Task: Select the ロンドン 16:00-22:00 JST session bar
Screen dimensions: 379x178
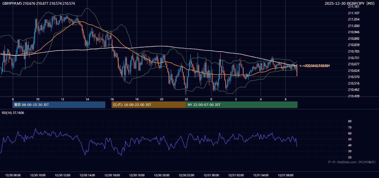Action: click(x=149, y=105)
